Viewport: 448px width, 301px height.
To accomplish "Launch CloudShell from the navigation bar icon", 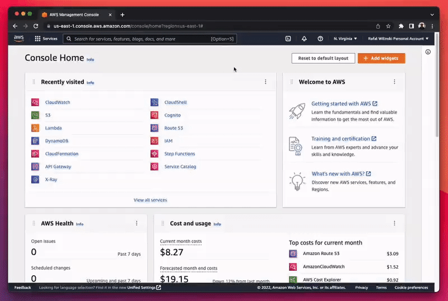I will pos(288,39).
